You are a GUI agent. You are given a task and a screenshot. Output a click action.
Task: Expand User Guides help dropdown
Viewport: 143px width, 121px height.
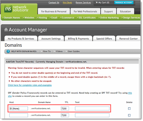tap(73, 51)
